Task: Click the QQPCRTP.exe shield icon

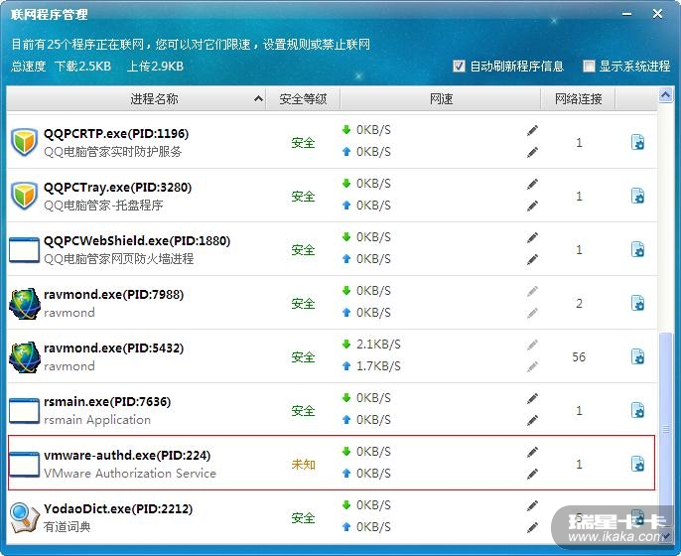Action: tap(24, 142)
